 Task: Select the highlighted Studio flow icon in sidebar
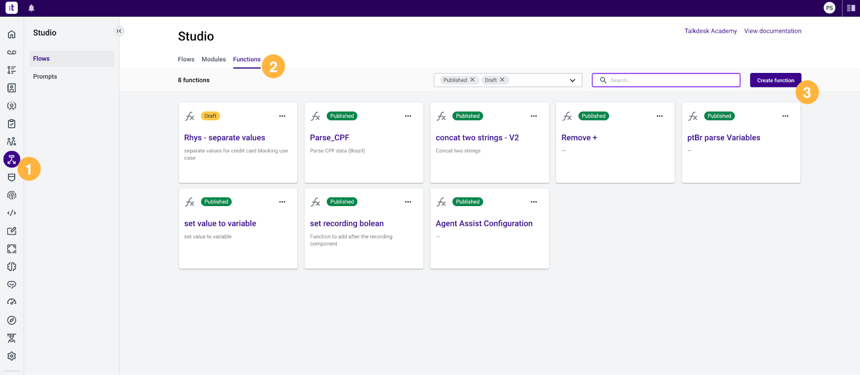click(11, 159)
